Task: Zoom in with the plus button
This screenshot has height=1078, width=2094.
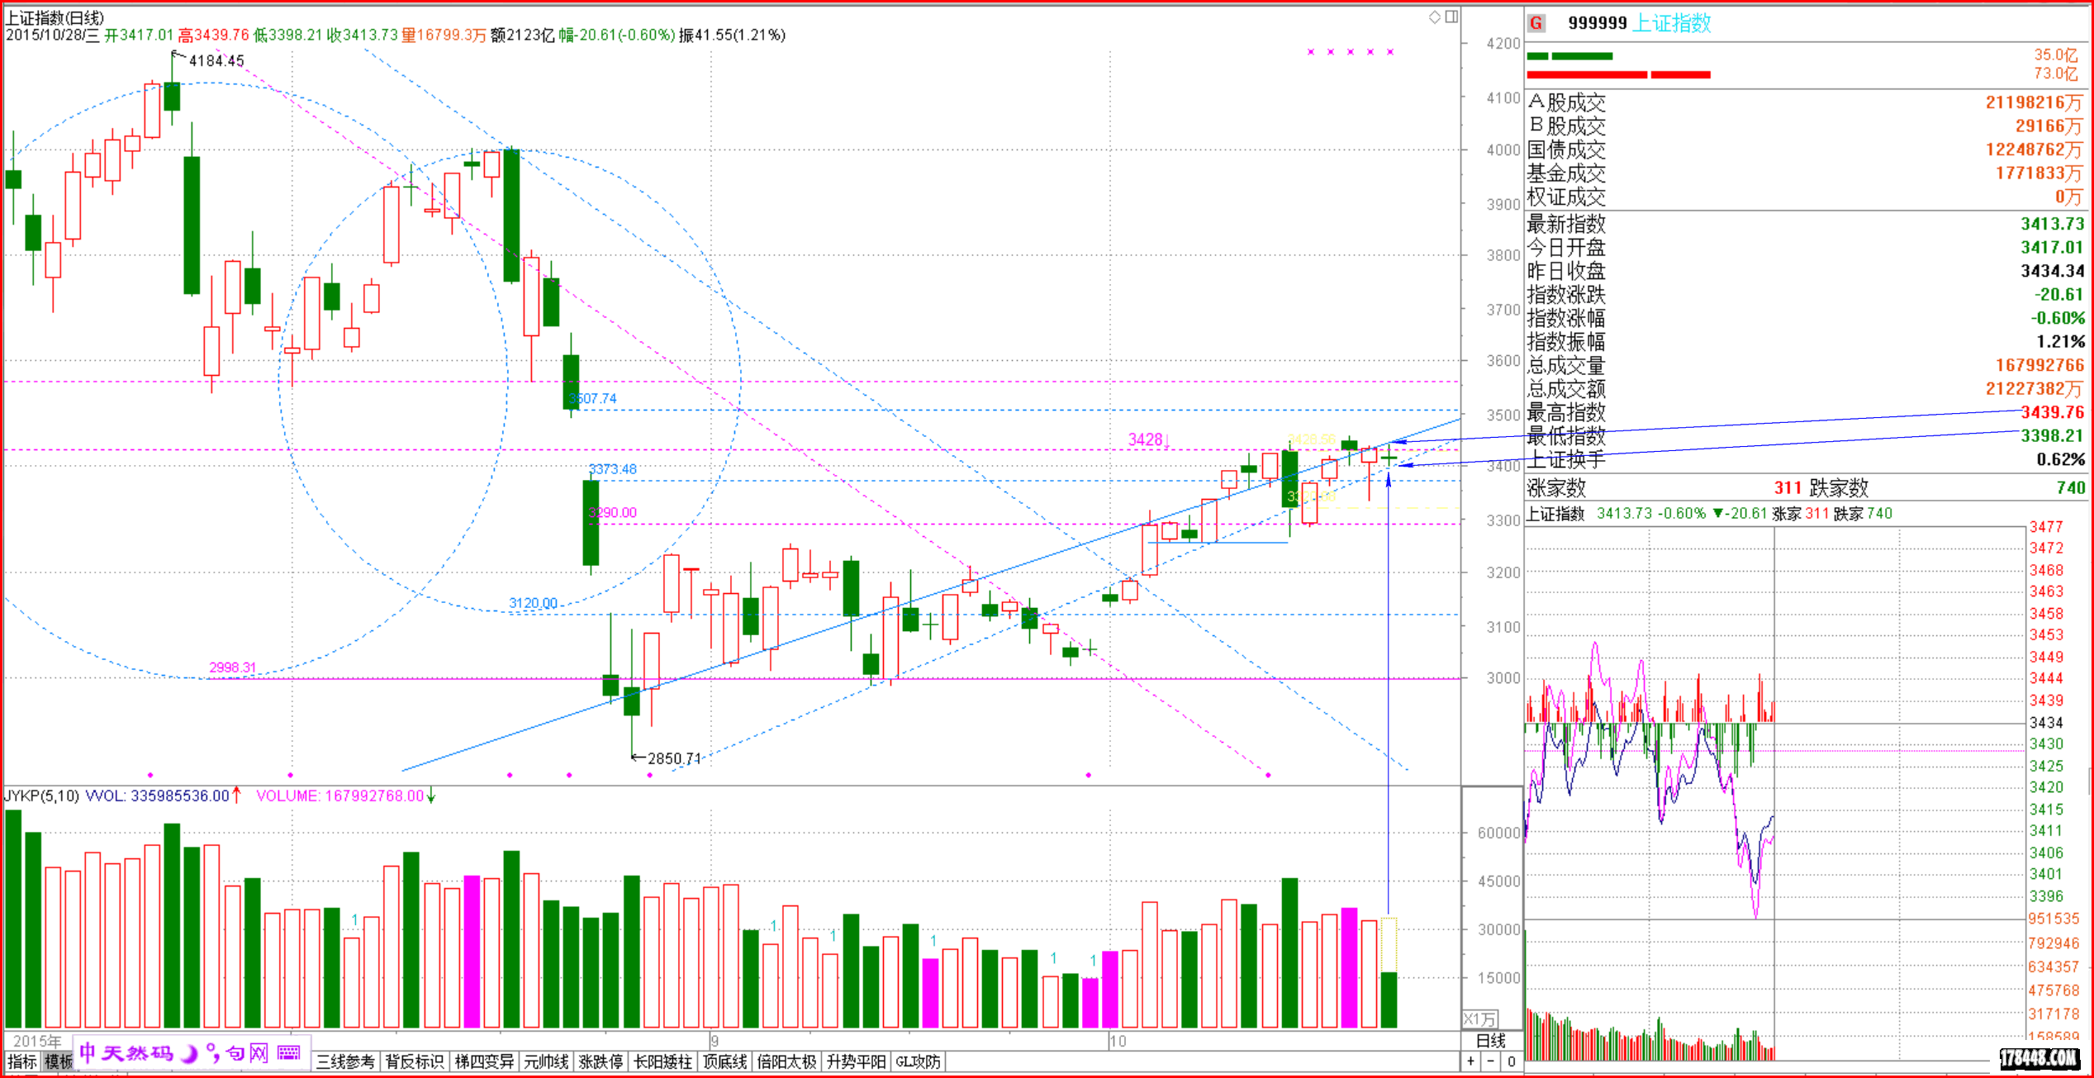Action: click(1471, 1061)
